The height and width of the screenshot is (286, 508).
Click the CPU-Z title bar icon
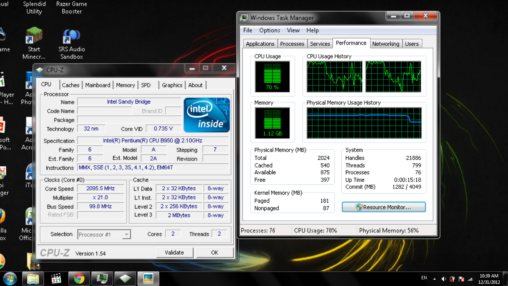[40, 70]
